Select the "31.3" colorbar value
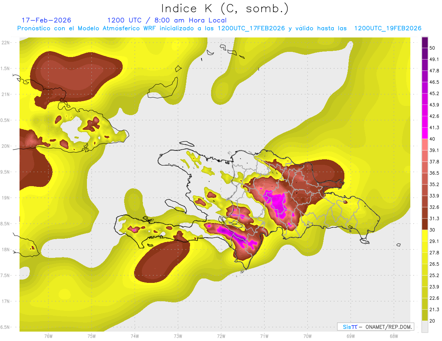This screenshot has height=341, width=442. click(434, 219)
